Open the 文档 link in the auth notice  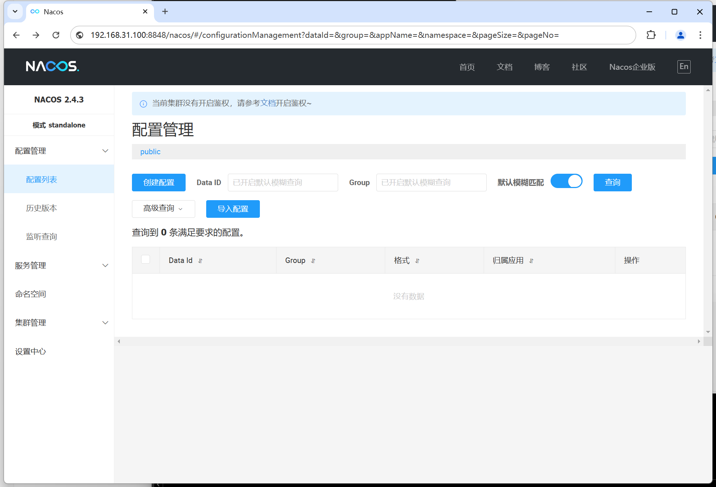click(x=268, y=103)
